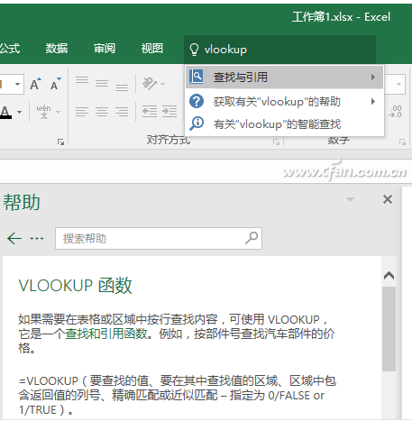Click the Smart Lookup magnifier icon

[x=197, y=124]
